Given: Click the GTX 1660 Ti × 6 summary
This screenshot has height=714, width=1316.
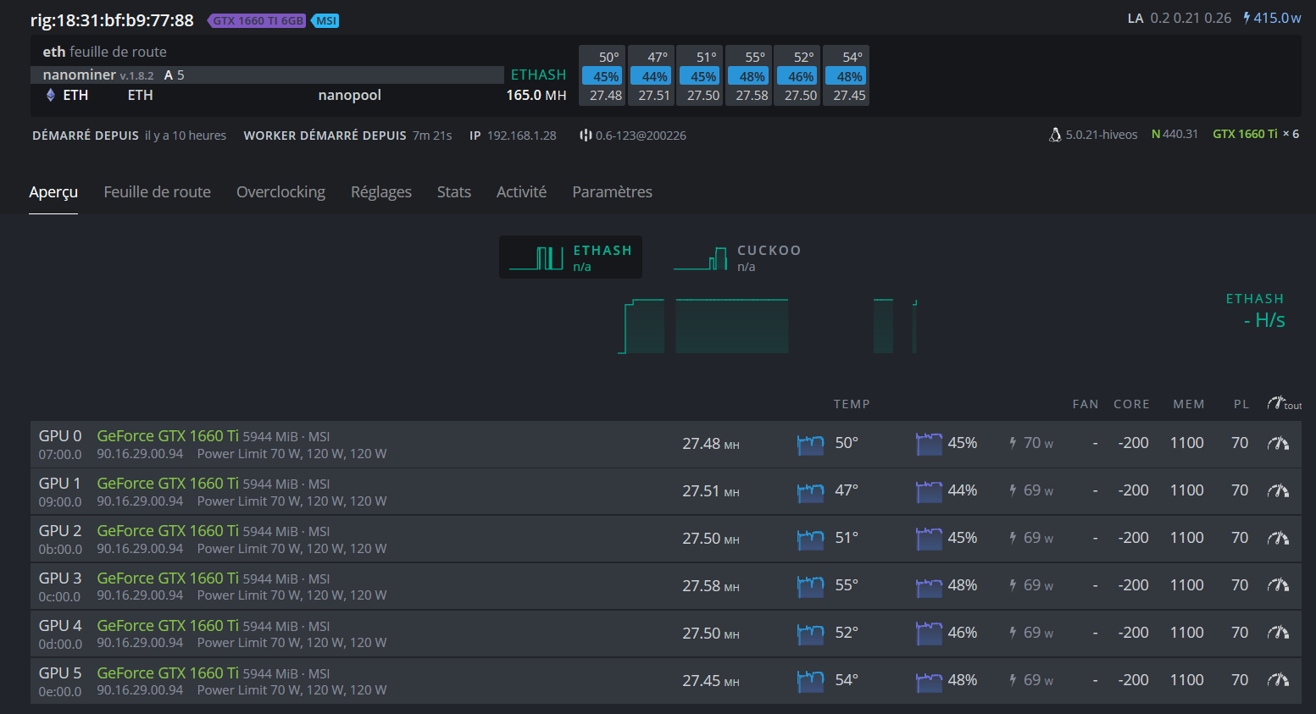Looking at the screenshot, I should pos(1256,134).
